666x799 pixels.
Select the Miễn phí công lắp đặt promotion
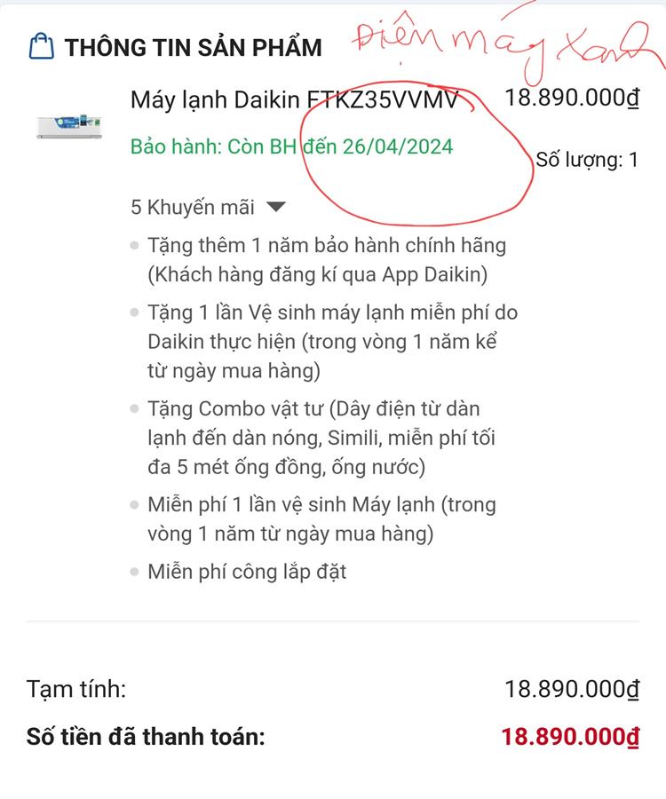click(x=247, y=572)
